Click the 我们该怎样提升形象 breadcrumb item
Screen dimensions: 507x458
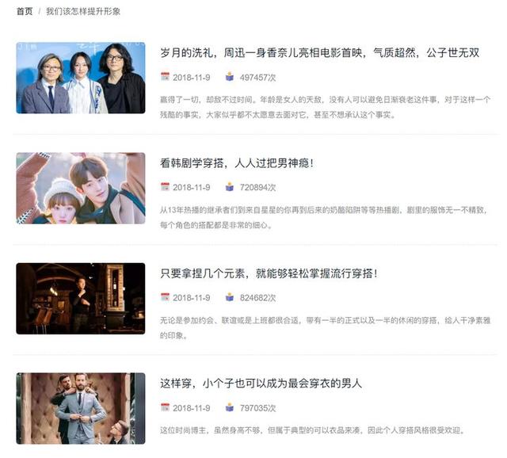83,12
